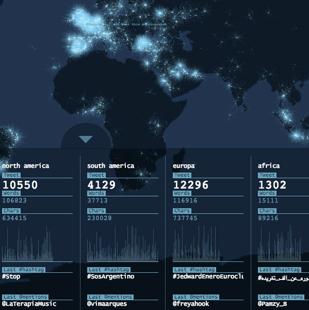Click tweet count 12296 for europa
Viewport: 309px width, 310px height.
pyautogui.click(x=191, y=185)
